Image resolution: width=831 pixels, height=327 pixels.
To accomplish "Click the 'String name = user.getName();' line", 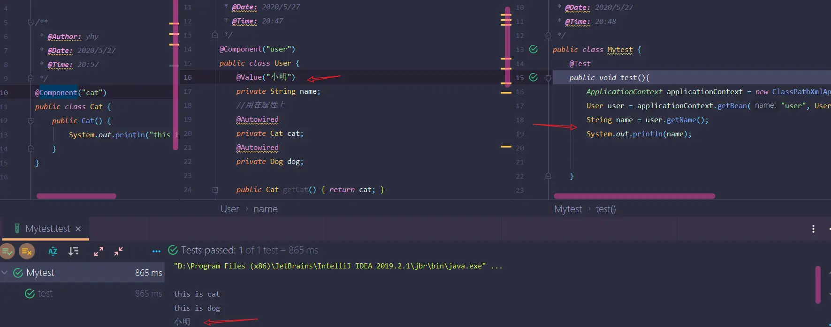I will click(648, 120).
